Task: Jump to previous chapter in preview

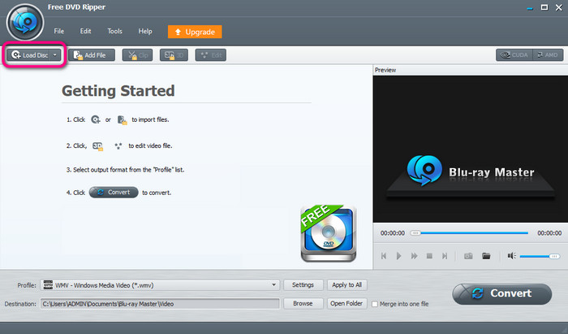Action: pyautogui.click(x=384, y=256)
